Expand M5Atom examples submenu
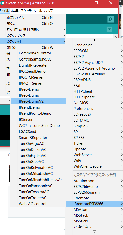The height and width of the screenshot is (235, 123). (x=95, y=210)
